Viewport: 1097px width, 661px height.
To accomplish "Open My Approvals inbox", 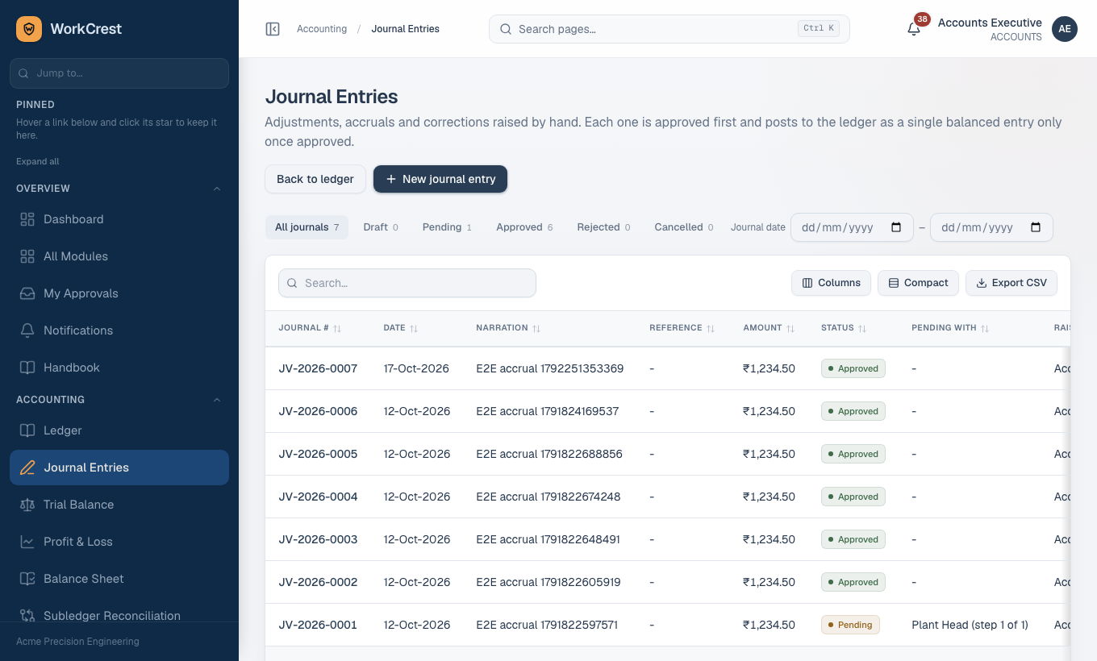I will [x=119, y=293].
